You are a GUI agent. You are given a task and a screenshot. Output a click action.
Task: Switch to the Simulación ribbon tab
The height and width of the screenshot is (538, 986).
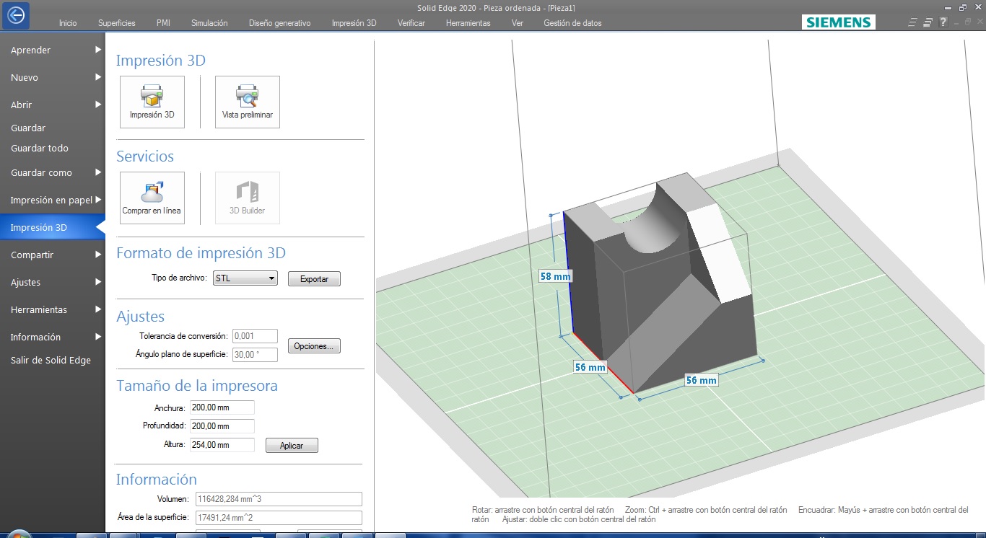tap(209, 22)
